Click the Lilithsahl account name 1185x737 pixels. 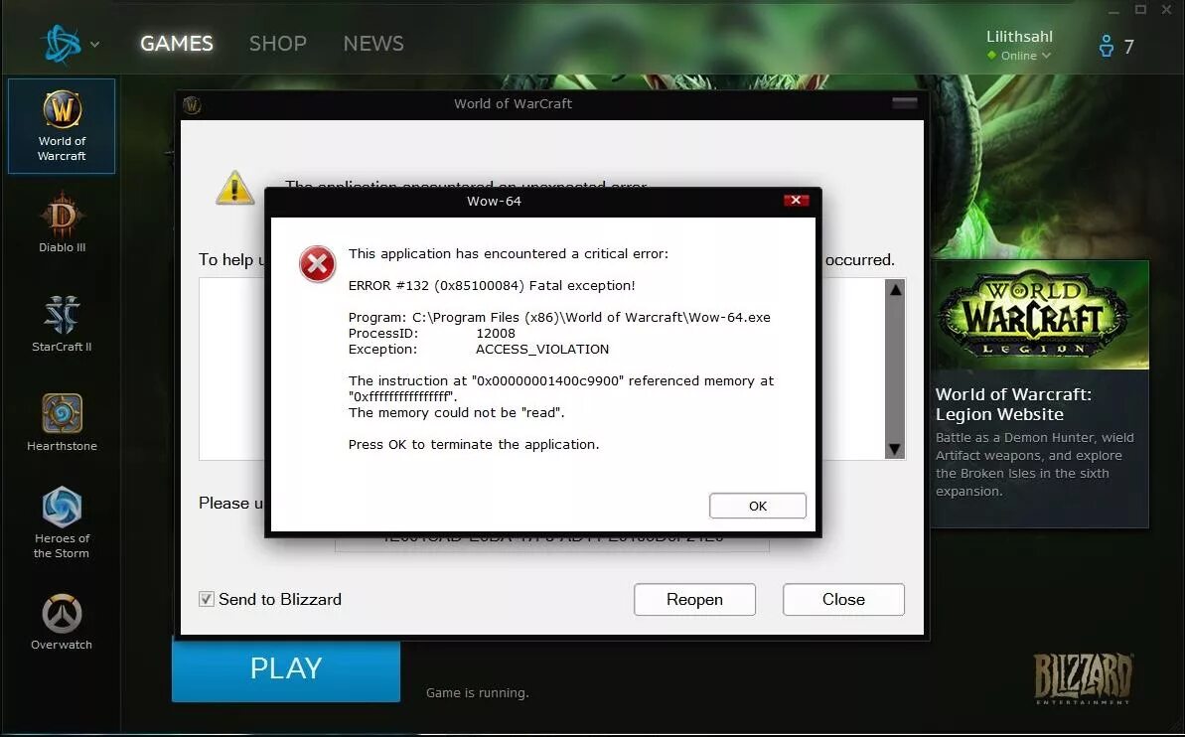pyautogui.click(x=1019, y=37)
